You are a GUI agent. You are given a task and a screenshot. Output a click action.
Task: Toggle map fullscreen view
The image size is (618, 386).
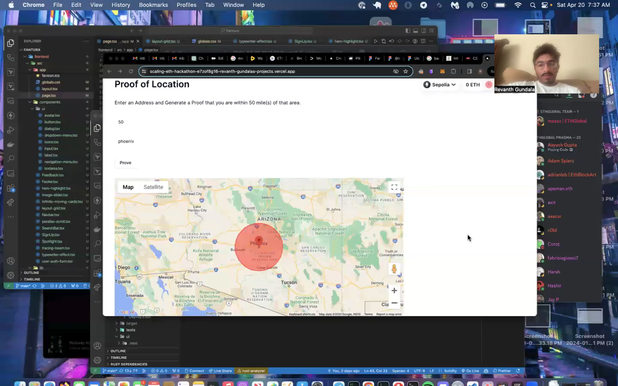pyautogui.click(x=394, y=187)
